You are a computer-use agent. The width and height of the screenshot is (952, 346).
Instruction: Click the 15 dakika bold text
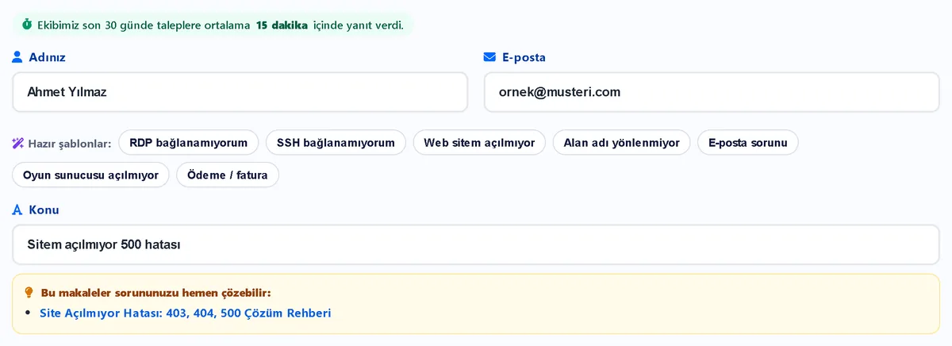tap(282, 25)
